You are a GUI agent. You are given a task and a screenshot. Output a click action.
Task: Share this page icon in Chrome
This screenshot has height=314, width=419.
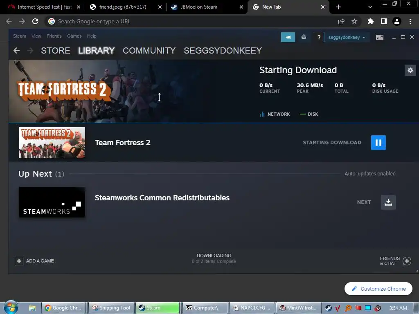(341, 21)
